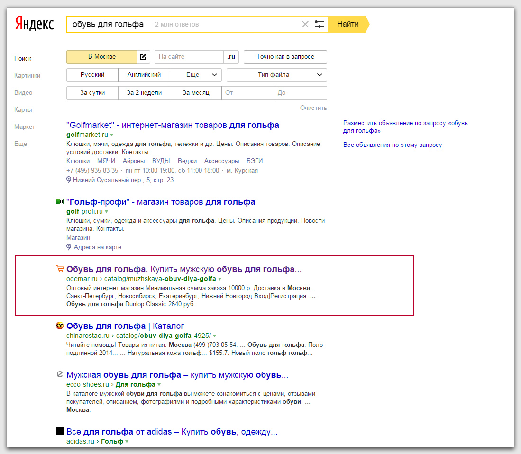This screenshot has width=521, height=454.
Task: Open 'Все для гольфа от adidas' result
Action: point(172,431)
